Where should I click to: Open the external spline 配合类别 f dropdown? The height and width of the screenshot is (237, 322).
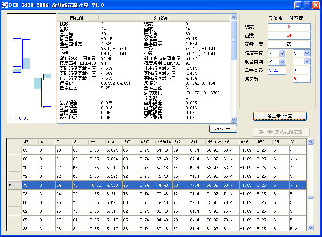[307, 61]
